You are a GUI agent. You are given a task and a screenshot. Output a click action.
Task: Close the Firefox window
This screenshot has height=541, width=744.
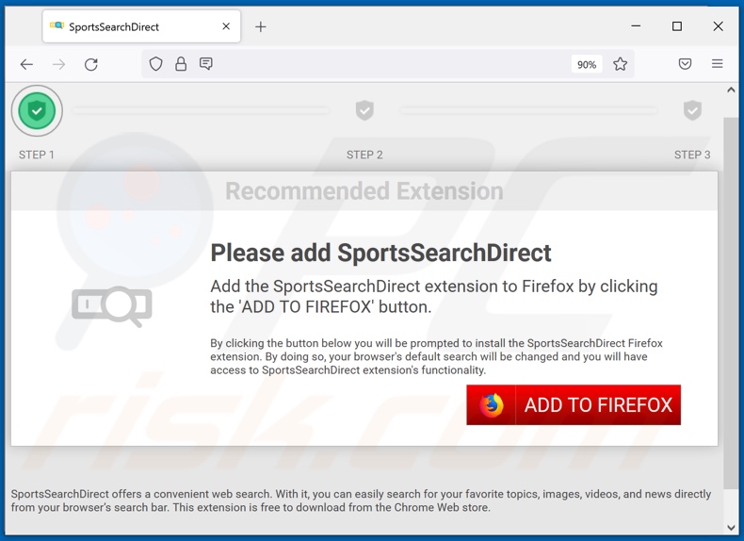click(718, 26)
